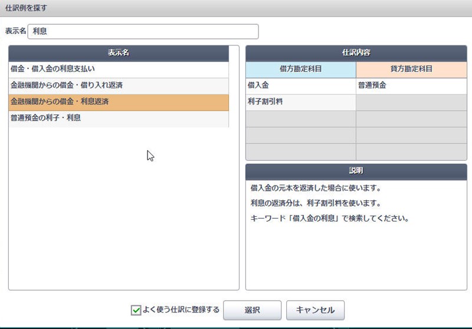This screenshot has width=472, height=329.
Task: Click description line starting with キーワード「借入金の利息」
Action: pos(330,219)
